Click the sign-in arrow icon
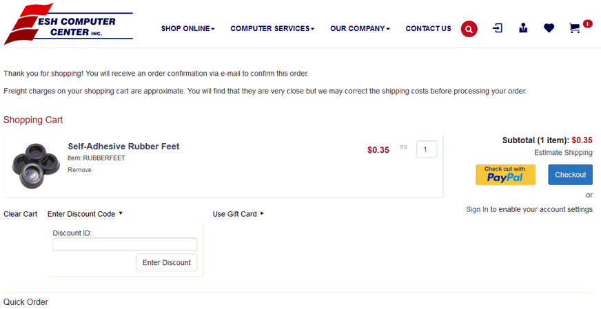 tap(498, 28)
